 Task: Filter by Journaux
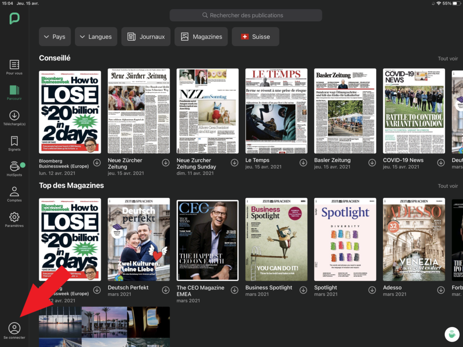click(x=146, y=37)
